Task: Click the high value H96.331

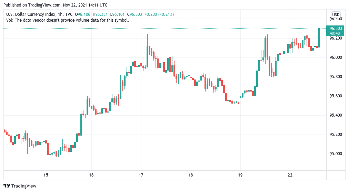Action: pyautogui.click(x=100, y=14)
